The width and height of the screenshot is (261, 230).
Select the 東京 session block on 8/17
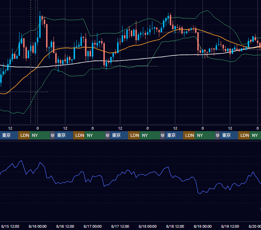click(x=119, y=135)
